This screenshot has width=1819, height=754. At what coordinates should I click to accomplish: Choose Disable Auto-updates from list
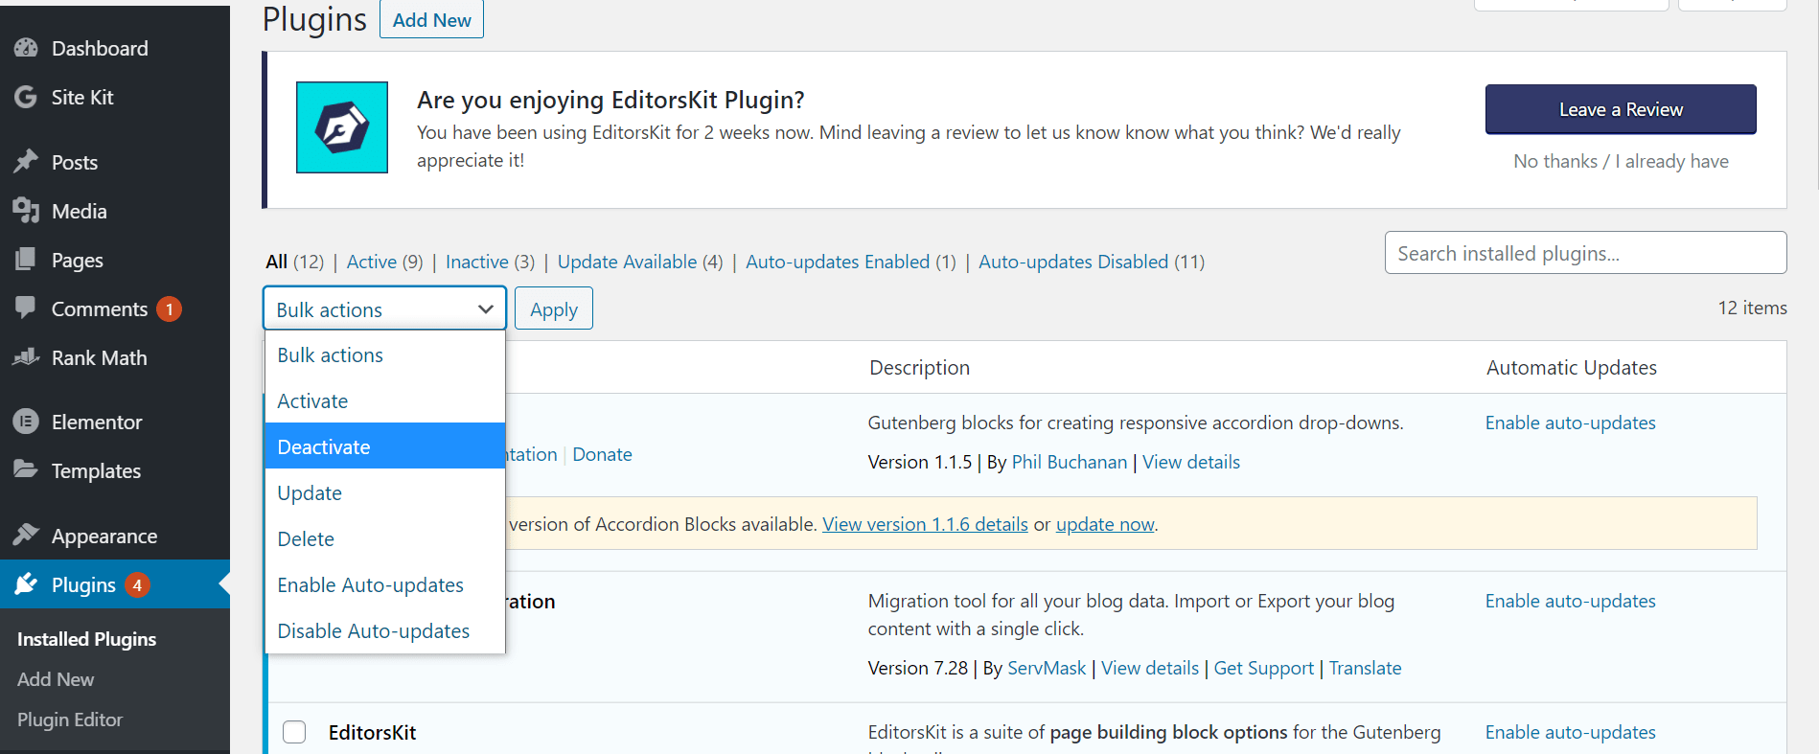point(384,631)
